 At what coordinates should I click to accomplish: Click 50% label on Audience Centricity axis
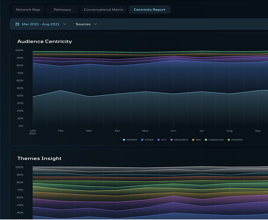pos(20,88)
